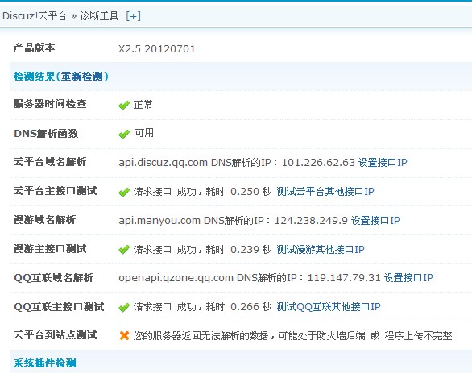The height and width of the screenshot is (373, 472).
Task: Click the 诊断工具 breadcrumb text
Action: click(99, 15)
